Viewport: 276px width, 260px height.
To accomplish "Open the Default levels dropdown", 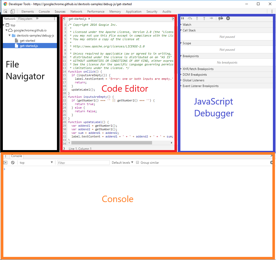I will (122, 162).
